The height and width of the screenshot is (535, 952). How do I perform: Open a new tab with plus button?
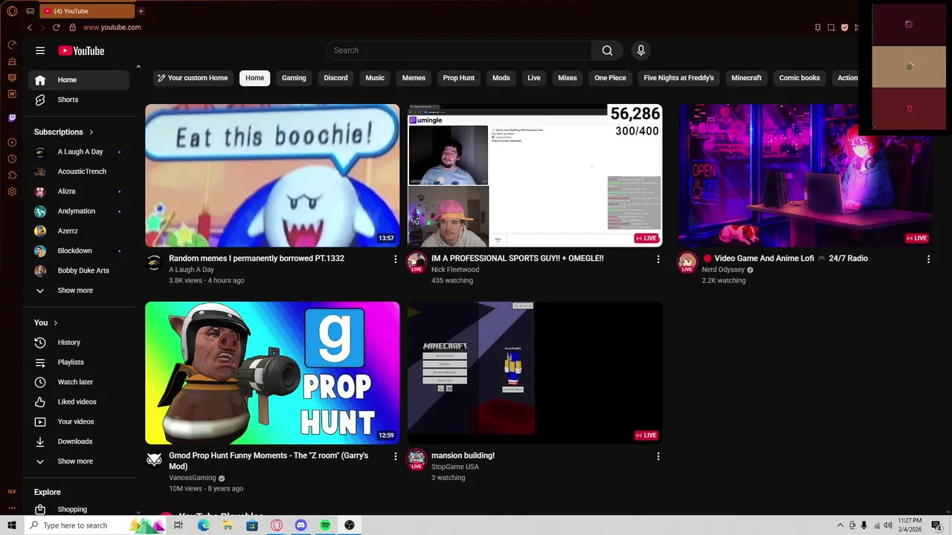(x=141, y=11)
